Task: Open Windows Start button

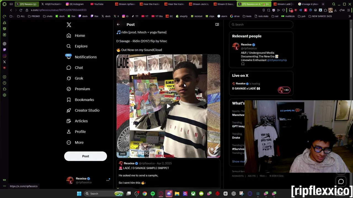Action: pos(79,194)
